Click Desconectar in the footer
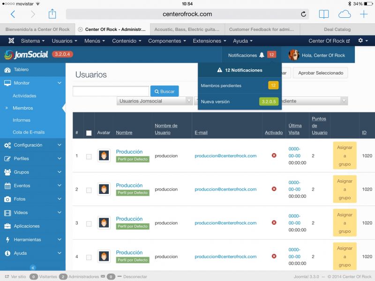 (x=133, y=276)
